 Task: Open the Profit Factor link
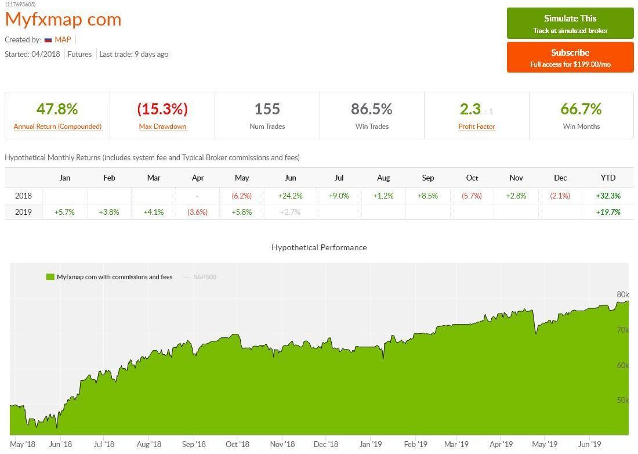[x=476, y=127]
